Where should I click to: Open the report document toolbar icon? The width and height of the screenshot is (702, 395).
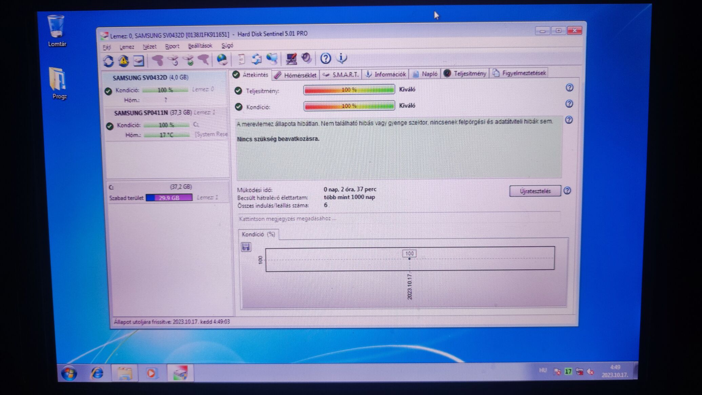coord(241,60)
